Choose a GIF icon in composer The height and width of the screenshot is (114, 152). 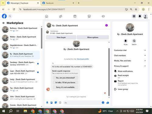[60, 103]
